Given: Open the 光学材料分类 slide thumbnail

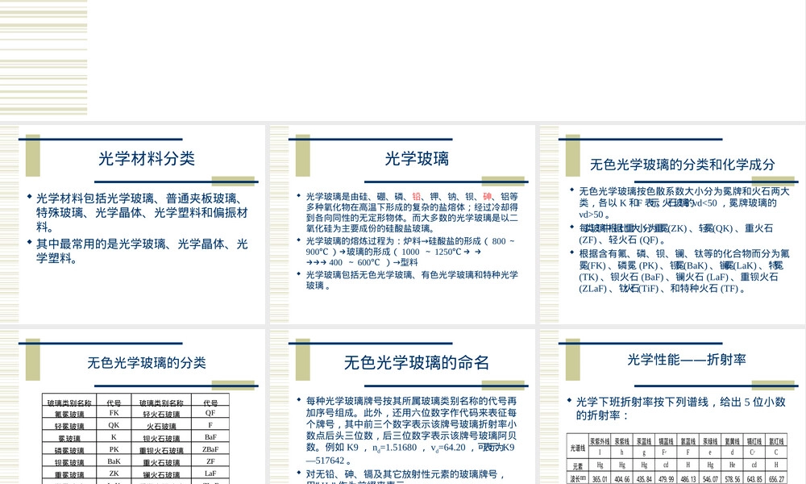Looking at the screenshot, I should pyautogui.click(x=133, y=224).
